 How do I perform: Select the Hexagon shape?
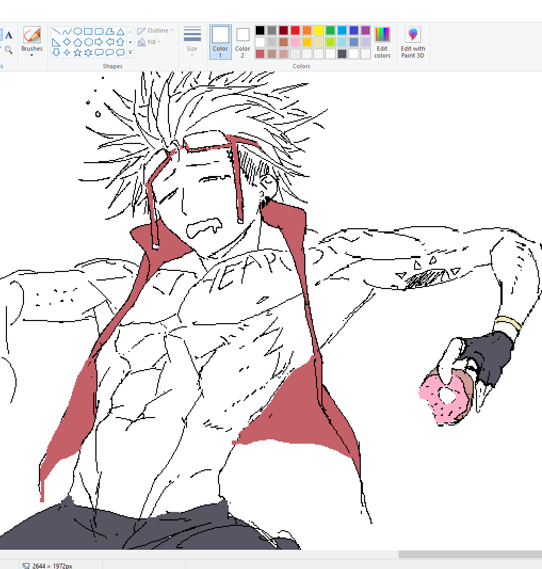tap(88, 42)
